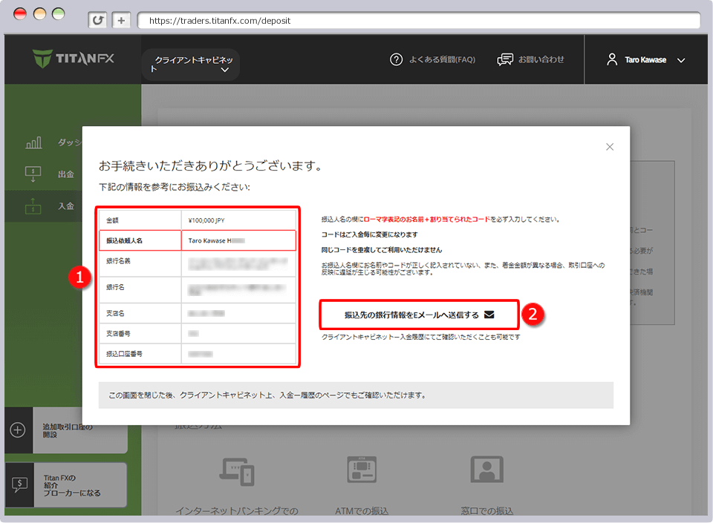Click the envelope icon on the email send button
Viewport: 713px width, 523px height.
click(x=489, y=315)
